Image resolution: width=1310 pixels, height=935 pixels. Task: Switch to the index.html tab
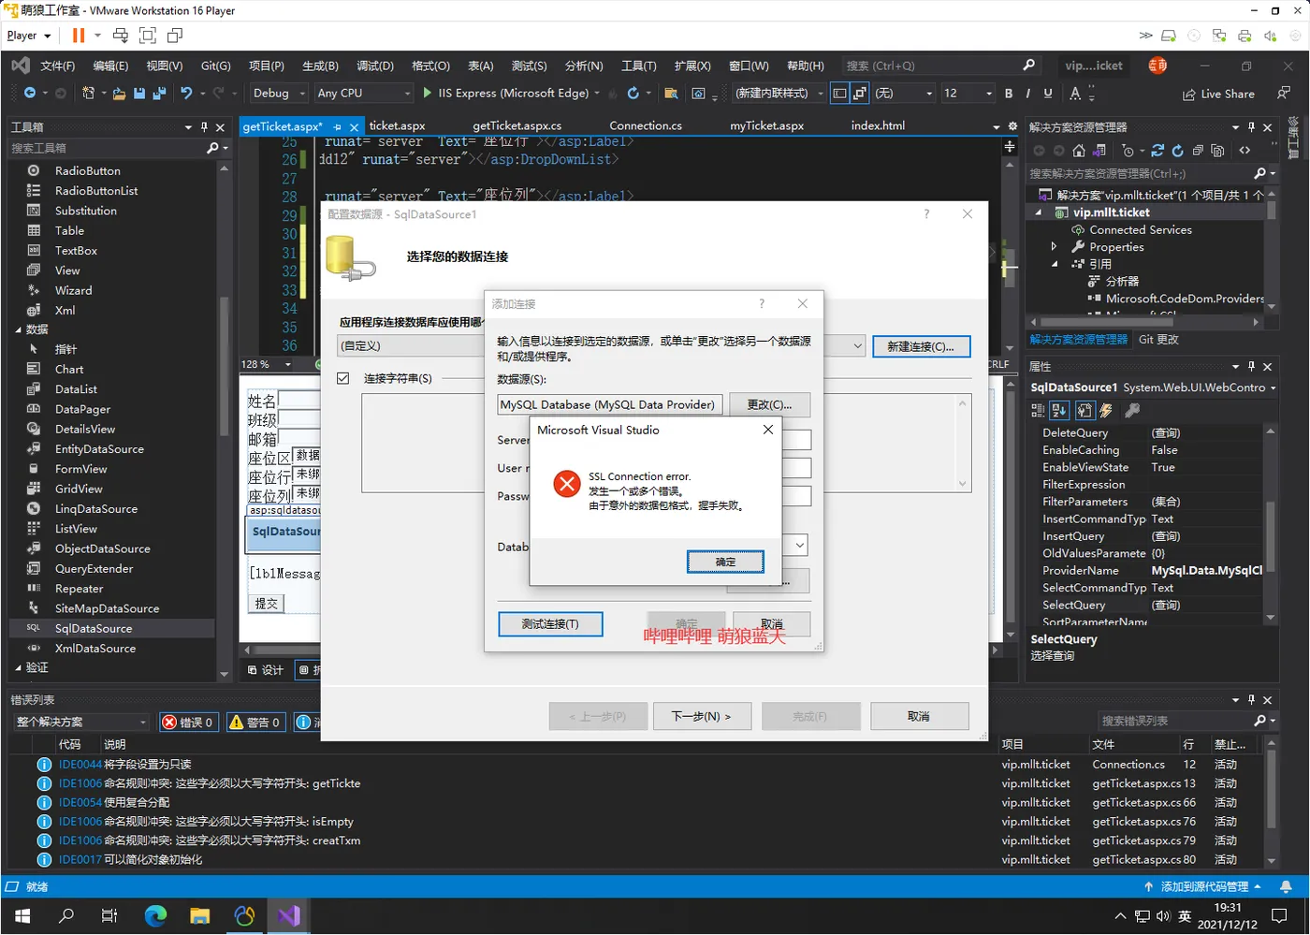pos(878,125)
